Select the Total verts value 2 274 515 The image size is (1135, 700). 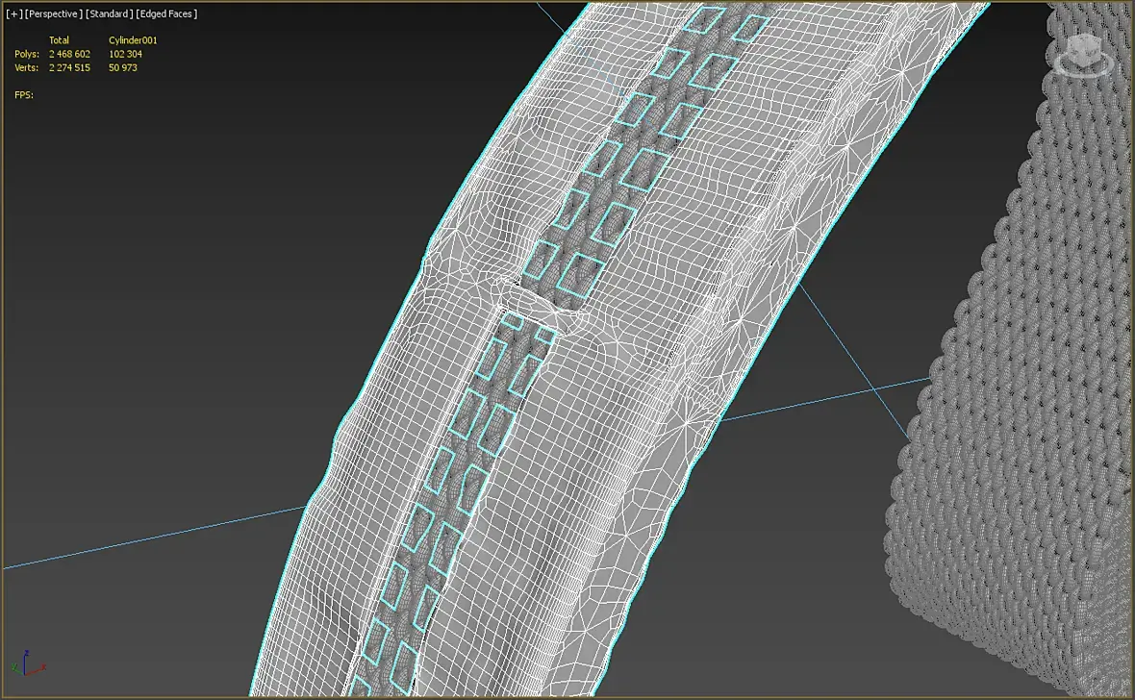pos(69,68)
